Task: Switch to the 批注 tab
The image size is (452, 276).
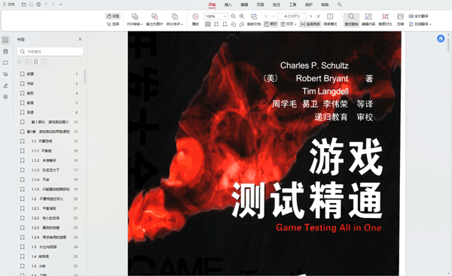Action: pyautogui.click(x=276, y=5)
